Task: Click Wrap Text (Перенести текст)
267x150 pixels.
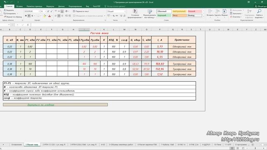Action: (x=81, y=11)
